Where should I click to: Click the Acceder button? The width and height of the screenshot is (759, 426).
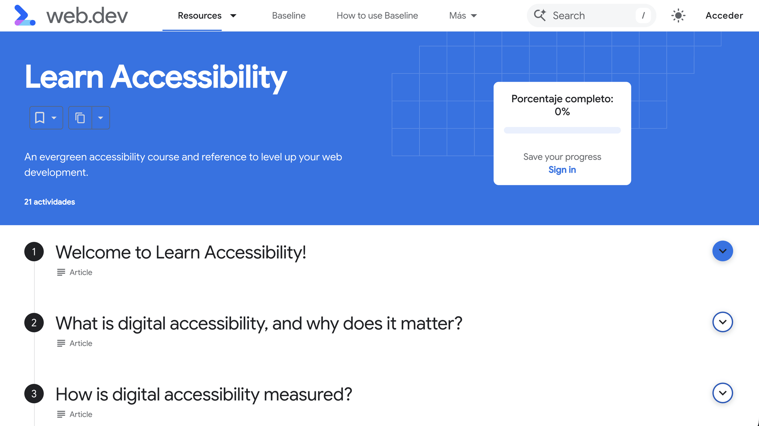click(x=724, y=15)
